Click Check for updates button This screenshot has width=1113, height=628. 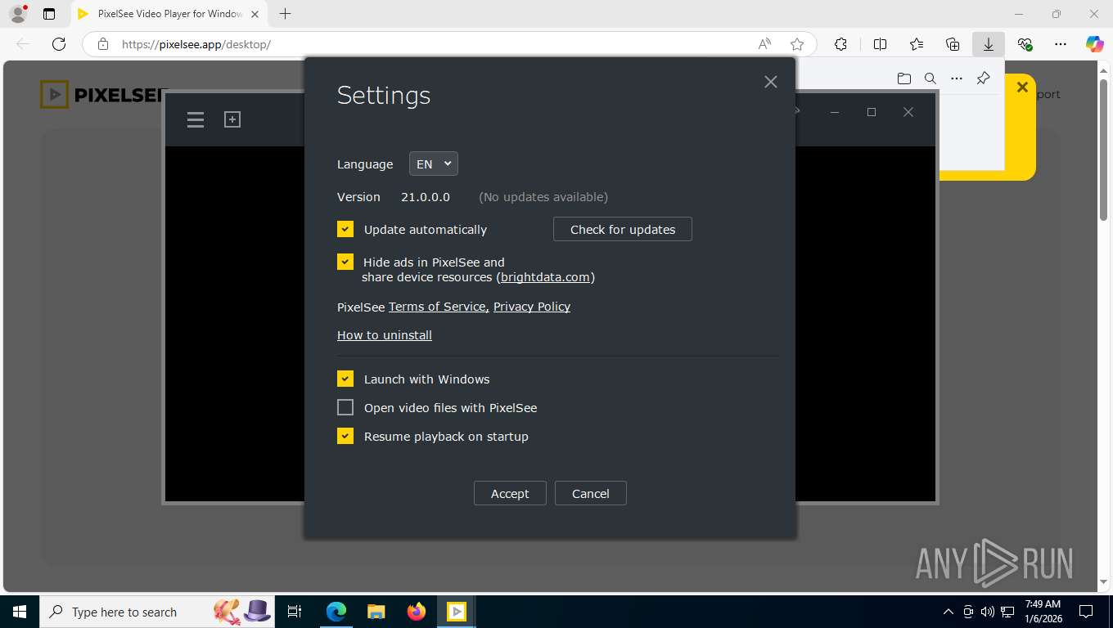(623, 230)
